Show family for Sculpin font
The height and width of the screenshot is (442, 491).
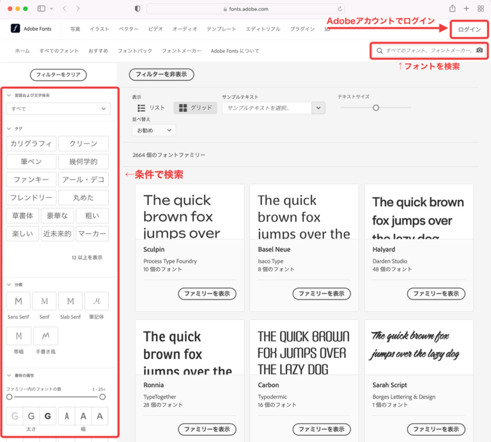click(207, 293)
